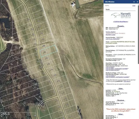Open the CLICK for Parcel Report link
139x119 pixels.
121,21
